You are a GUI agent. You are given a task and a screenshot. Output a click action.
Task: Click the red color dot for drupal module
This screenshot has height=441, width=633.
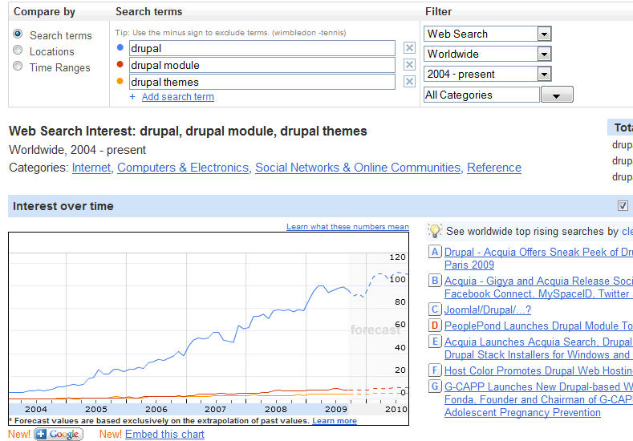[x=120, y=64]
